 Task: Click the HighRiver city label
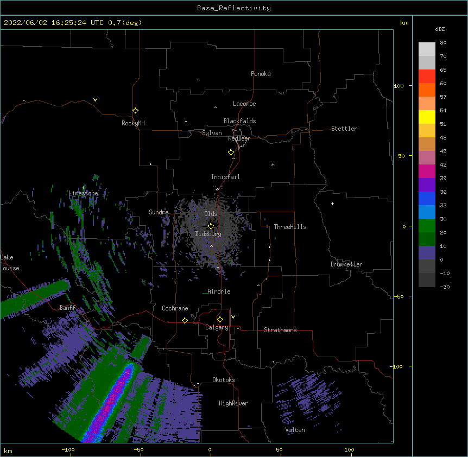point(233,403)
